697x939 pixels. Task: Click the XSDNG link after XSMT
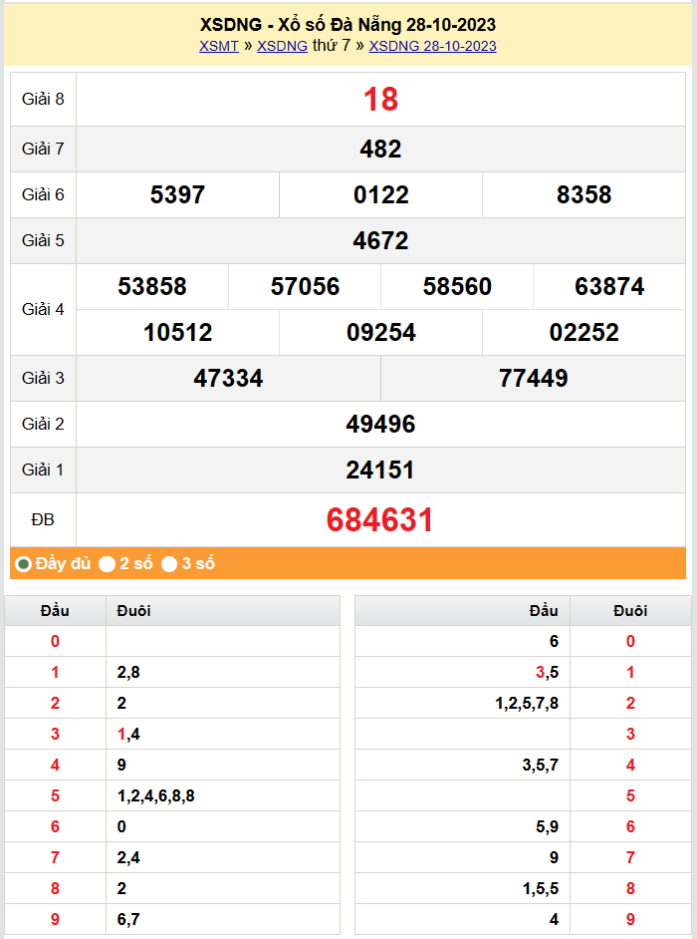tap(282, 46)
